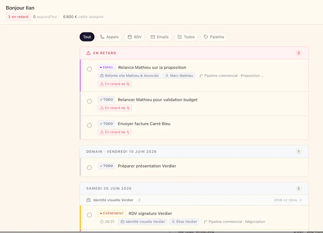Viewport: 323px width, 233px height.
Task: Click the TODO tag on Relancer Mathieu task
Action: click(106, 100)
